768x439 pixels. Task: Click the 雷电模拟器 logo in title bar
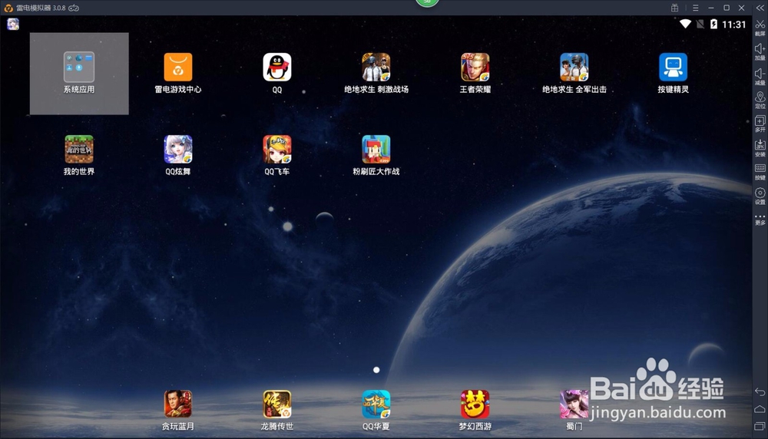8,8
